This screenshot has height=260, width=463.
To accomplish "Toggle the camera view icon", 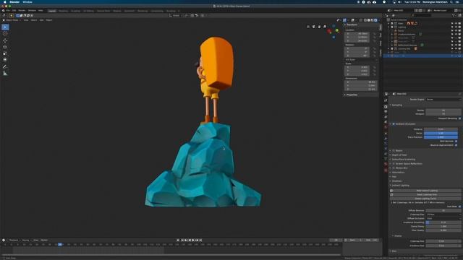I will 313,27.
